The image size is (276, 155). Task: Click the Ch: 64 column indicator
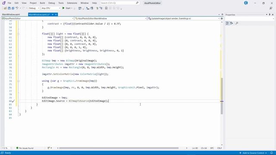tap(204, 148)
